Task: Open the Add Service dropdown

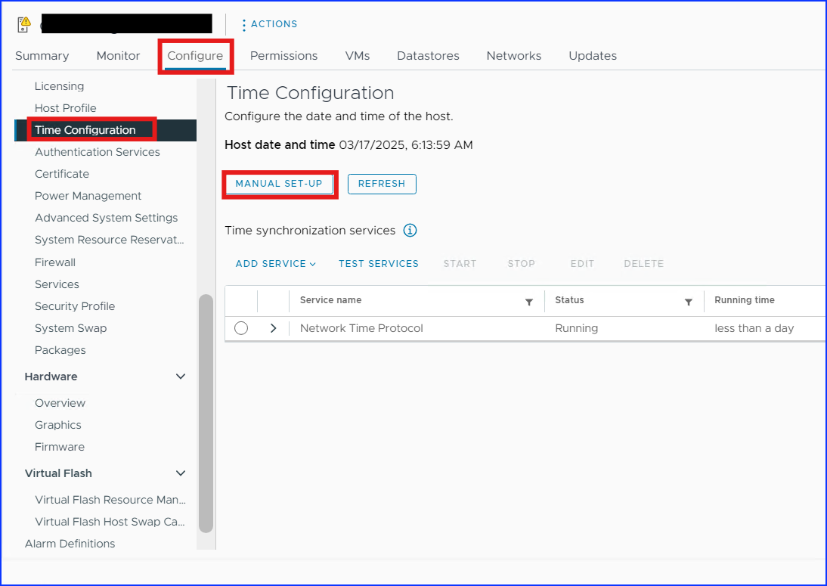Action: click(275, 264)
